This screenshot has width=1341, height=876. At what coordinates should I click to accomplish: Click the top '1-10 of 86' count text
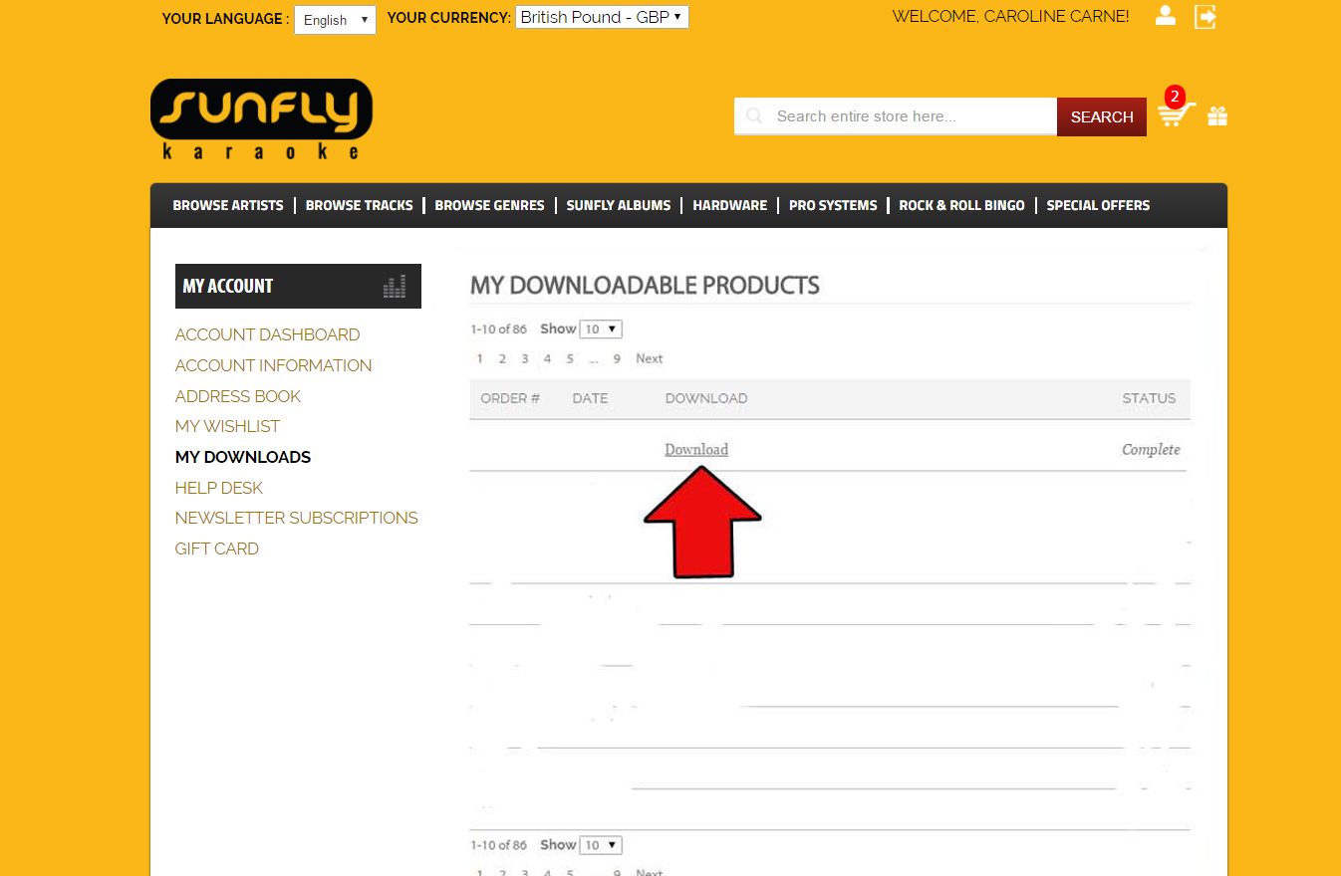498,329
